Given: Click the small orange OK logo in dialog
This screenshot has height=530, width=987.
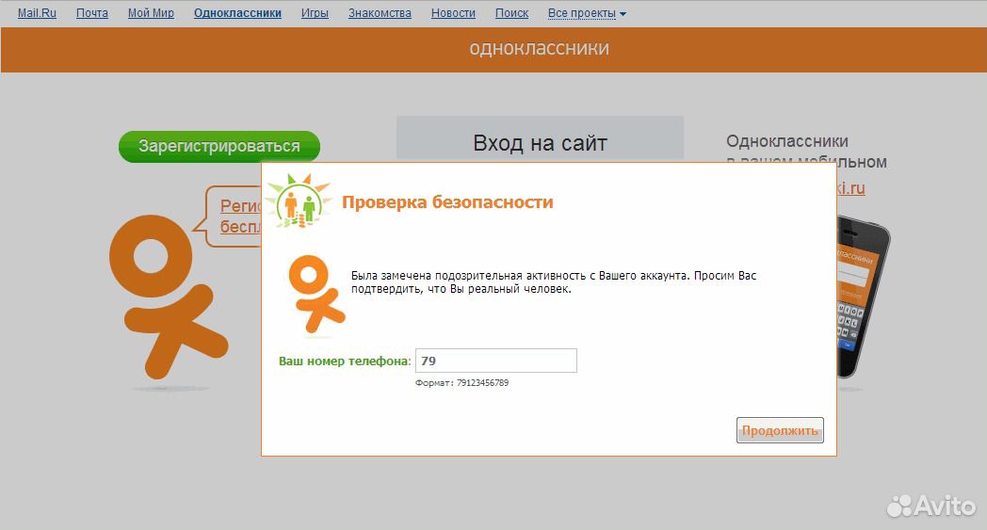Looking at the screenshot, I should 316,294.
